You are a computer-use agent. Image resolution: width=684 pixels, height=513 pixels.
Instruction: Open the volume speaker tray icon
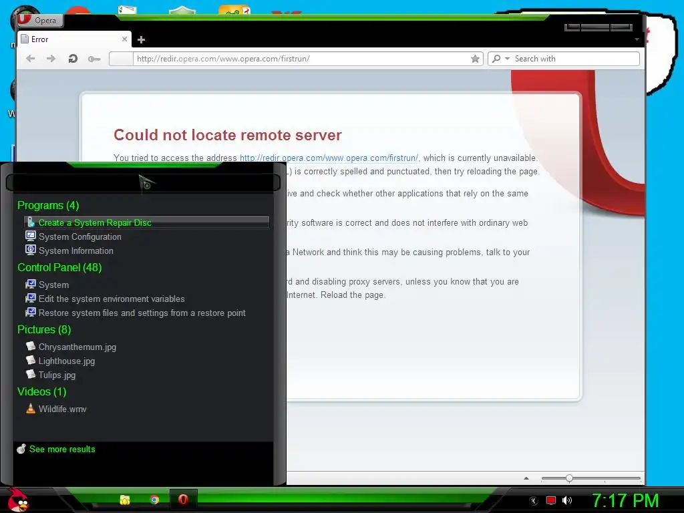pyautogui.click(x=567, y=500)
